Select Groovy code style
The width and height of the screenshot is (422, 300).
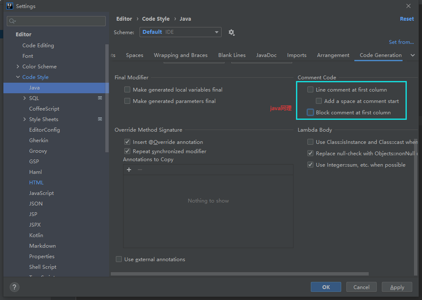(38, 151)
